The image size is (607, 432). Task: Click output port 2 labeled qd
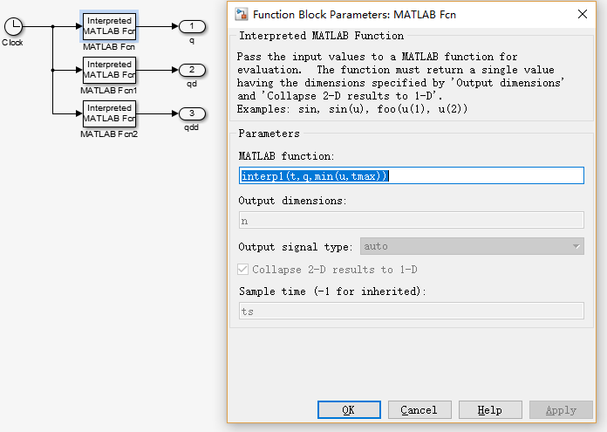coord(192,70)
